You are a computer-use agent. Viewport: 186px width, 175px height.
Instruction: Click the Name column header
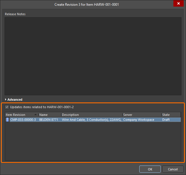click(x=50, y=115)
